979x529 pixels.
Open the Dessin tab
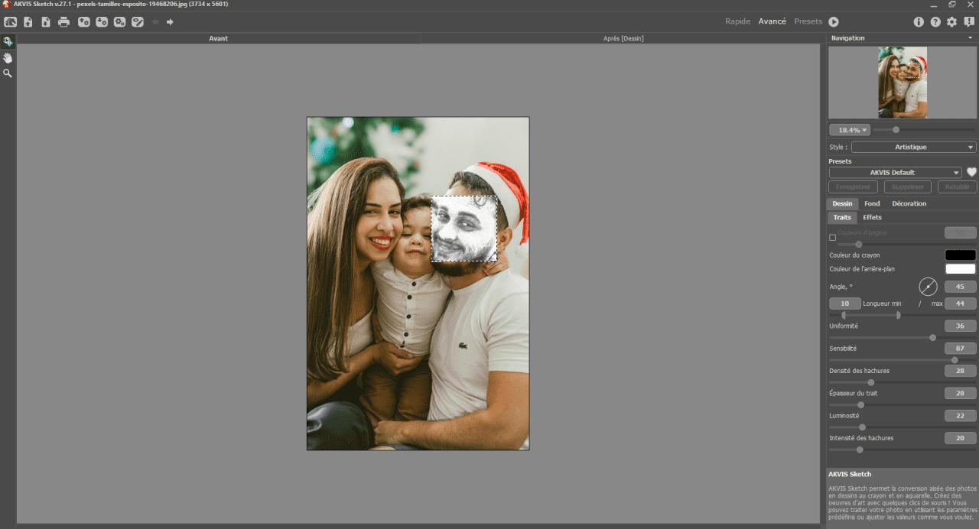click(x=842, y=204)
